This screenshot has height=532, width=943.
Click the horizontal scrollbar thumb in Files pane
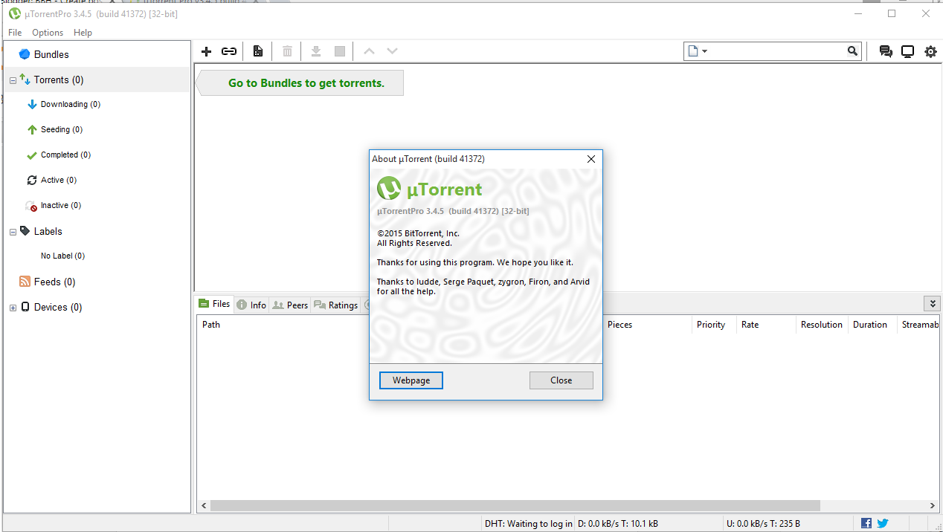pos(515,505)
